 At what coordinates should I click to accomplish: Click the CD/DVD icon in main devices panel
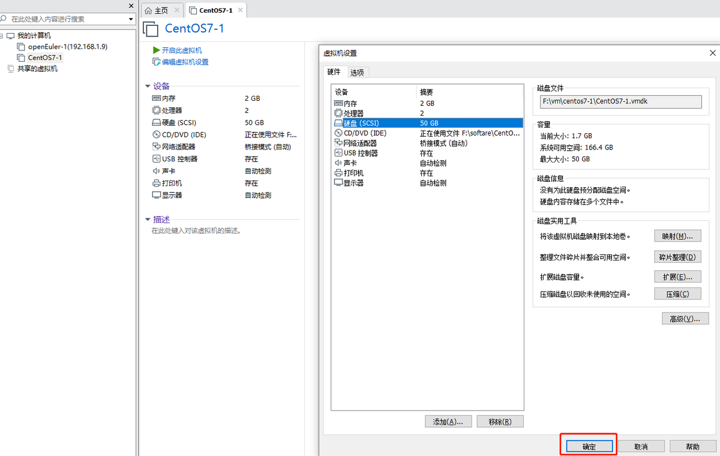click(157, 134)
